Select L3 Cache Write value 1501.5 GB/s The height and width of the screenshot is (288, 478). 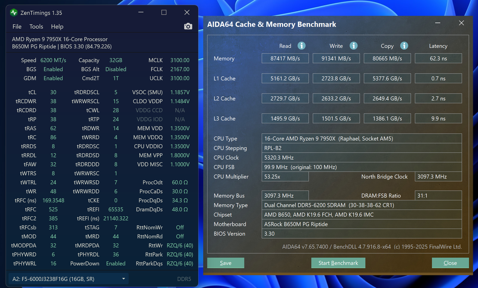coord(336,118)
